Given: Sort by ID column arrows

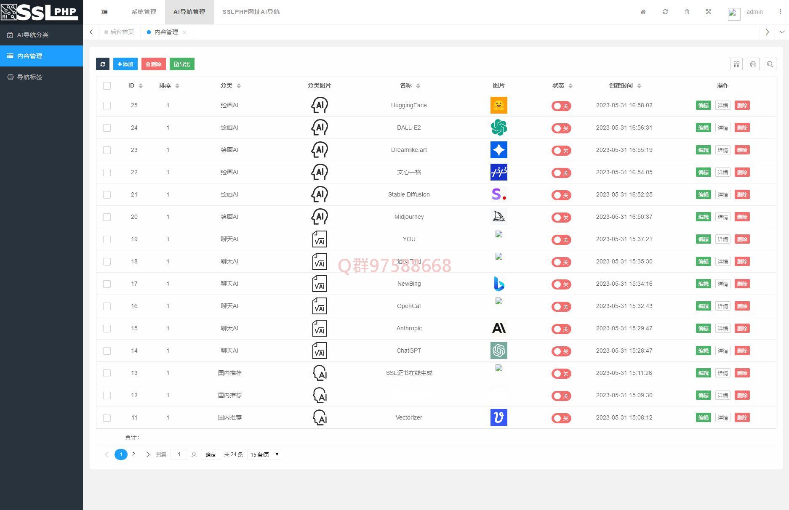Looking at the screenshot, I should pyautogui.click(x=141, y=86).
